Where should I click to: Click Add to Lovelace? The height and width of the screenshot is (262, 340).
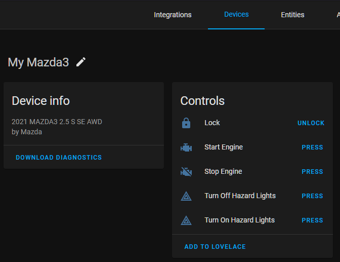215,247
